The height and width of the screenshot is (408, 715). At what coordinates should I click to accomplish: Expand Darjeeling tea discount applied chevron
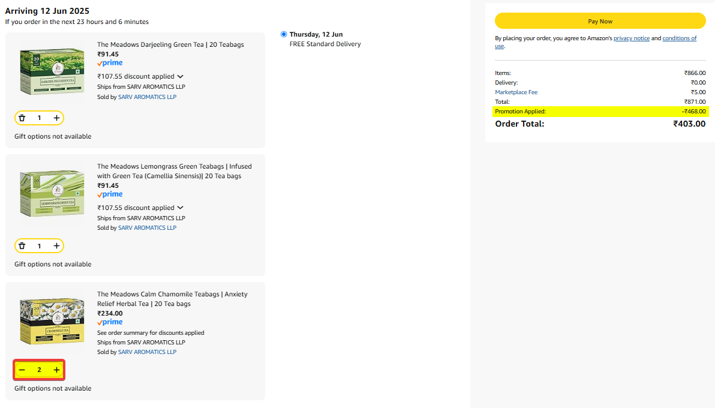181,77
